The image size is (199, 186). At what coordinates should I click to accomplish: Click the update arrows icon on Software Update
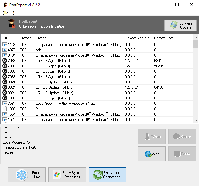[x=174, y=25]
